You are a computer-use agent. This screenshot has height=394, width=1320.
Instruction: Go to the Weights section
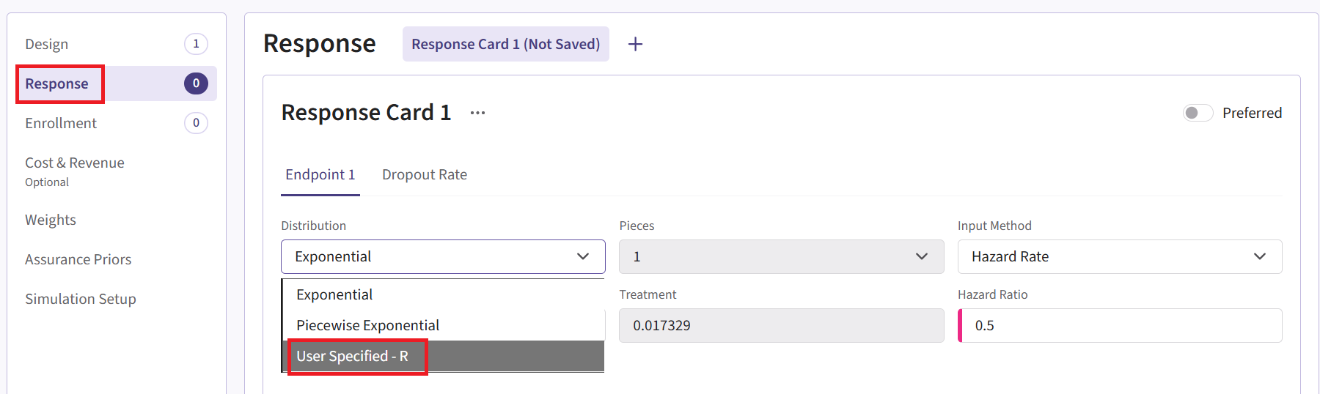51,220
